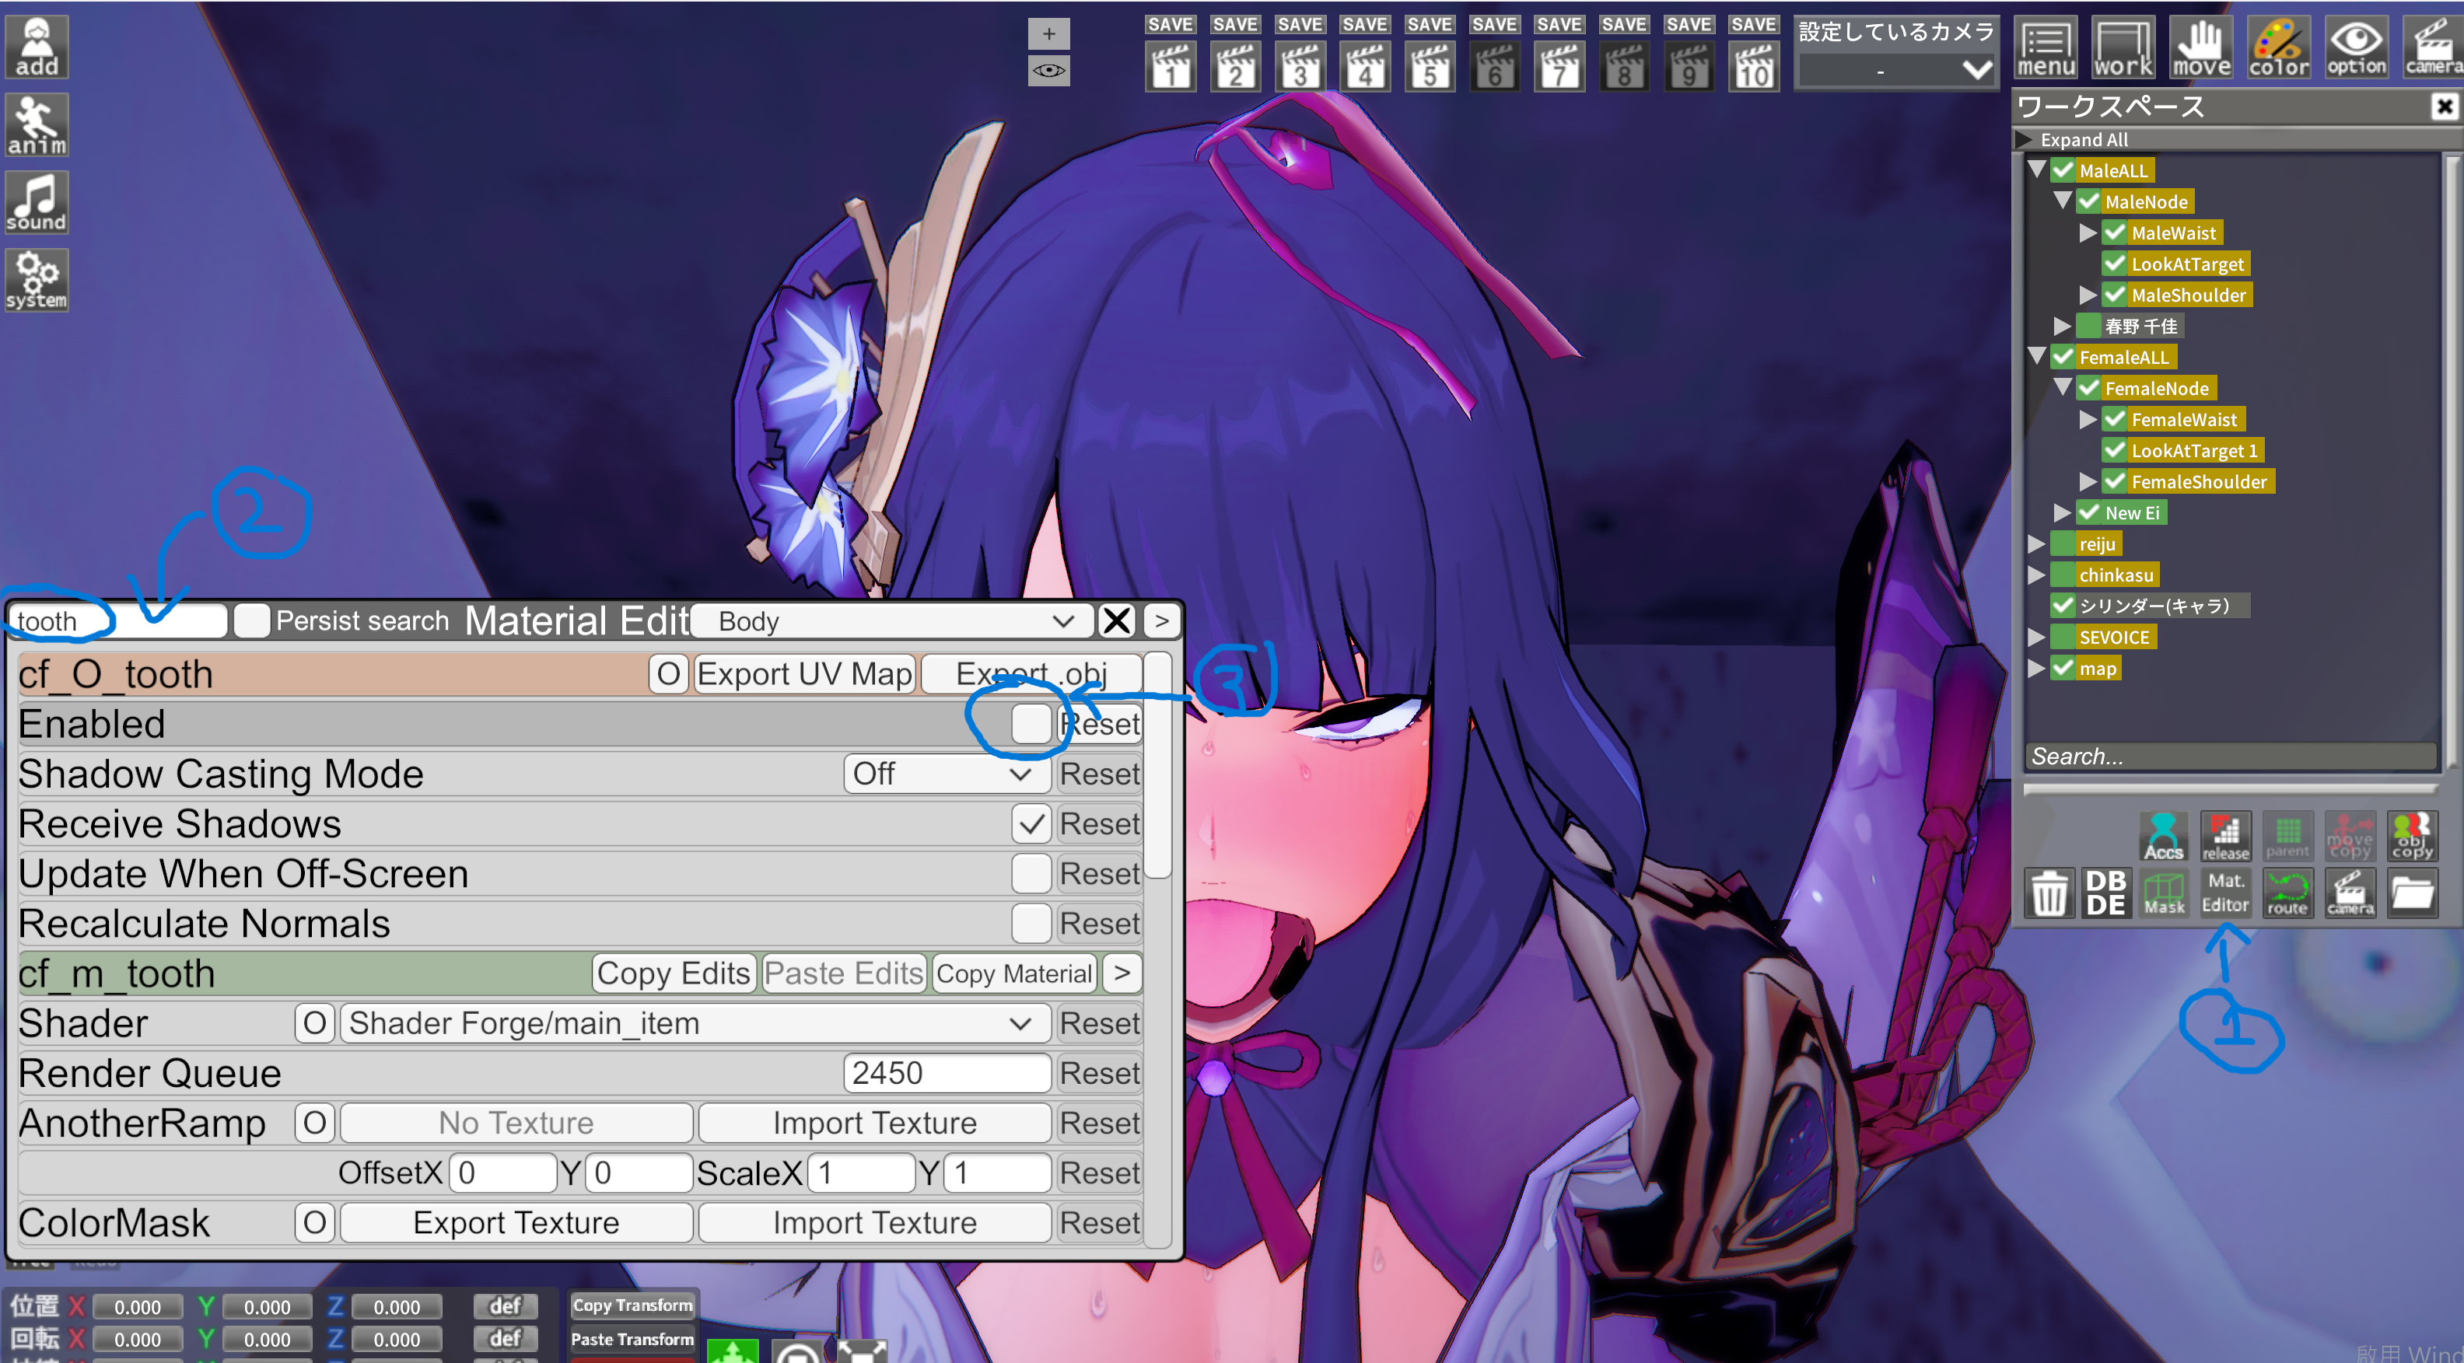The height and width of the screenshot is (1363, 2464).
Task: Open the Mask icon
Action: pyautogui.click(x=2164, y=893)
